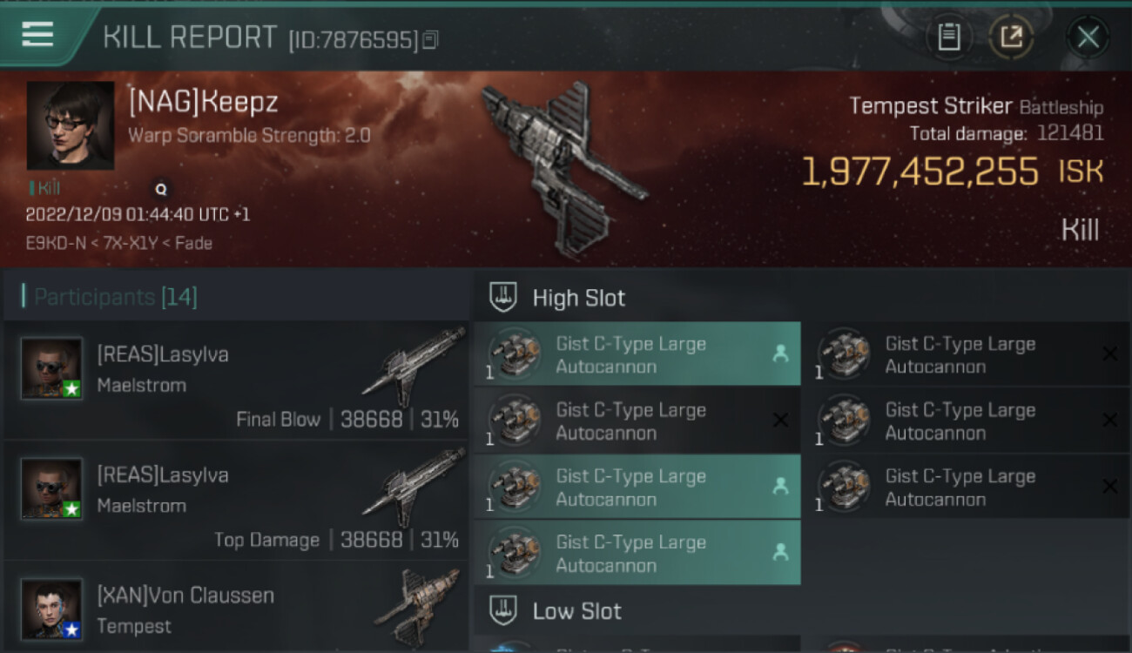Select the High Slot section icon
This screenshot has width=1132, height=653.
(502, 298)
